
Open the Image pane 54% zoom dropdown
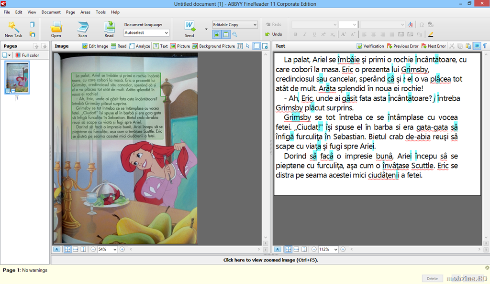point(107,250)
